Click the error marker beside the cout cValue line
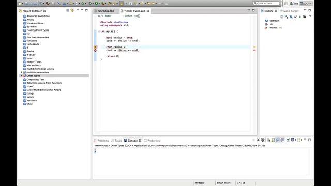This screenshot has width=331, height=186. coord(95,50)
